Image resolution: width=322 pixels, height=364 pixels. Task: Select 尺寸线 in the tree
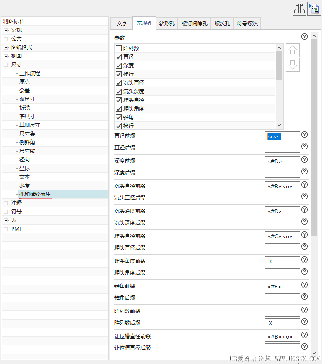click(27, 151)
